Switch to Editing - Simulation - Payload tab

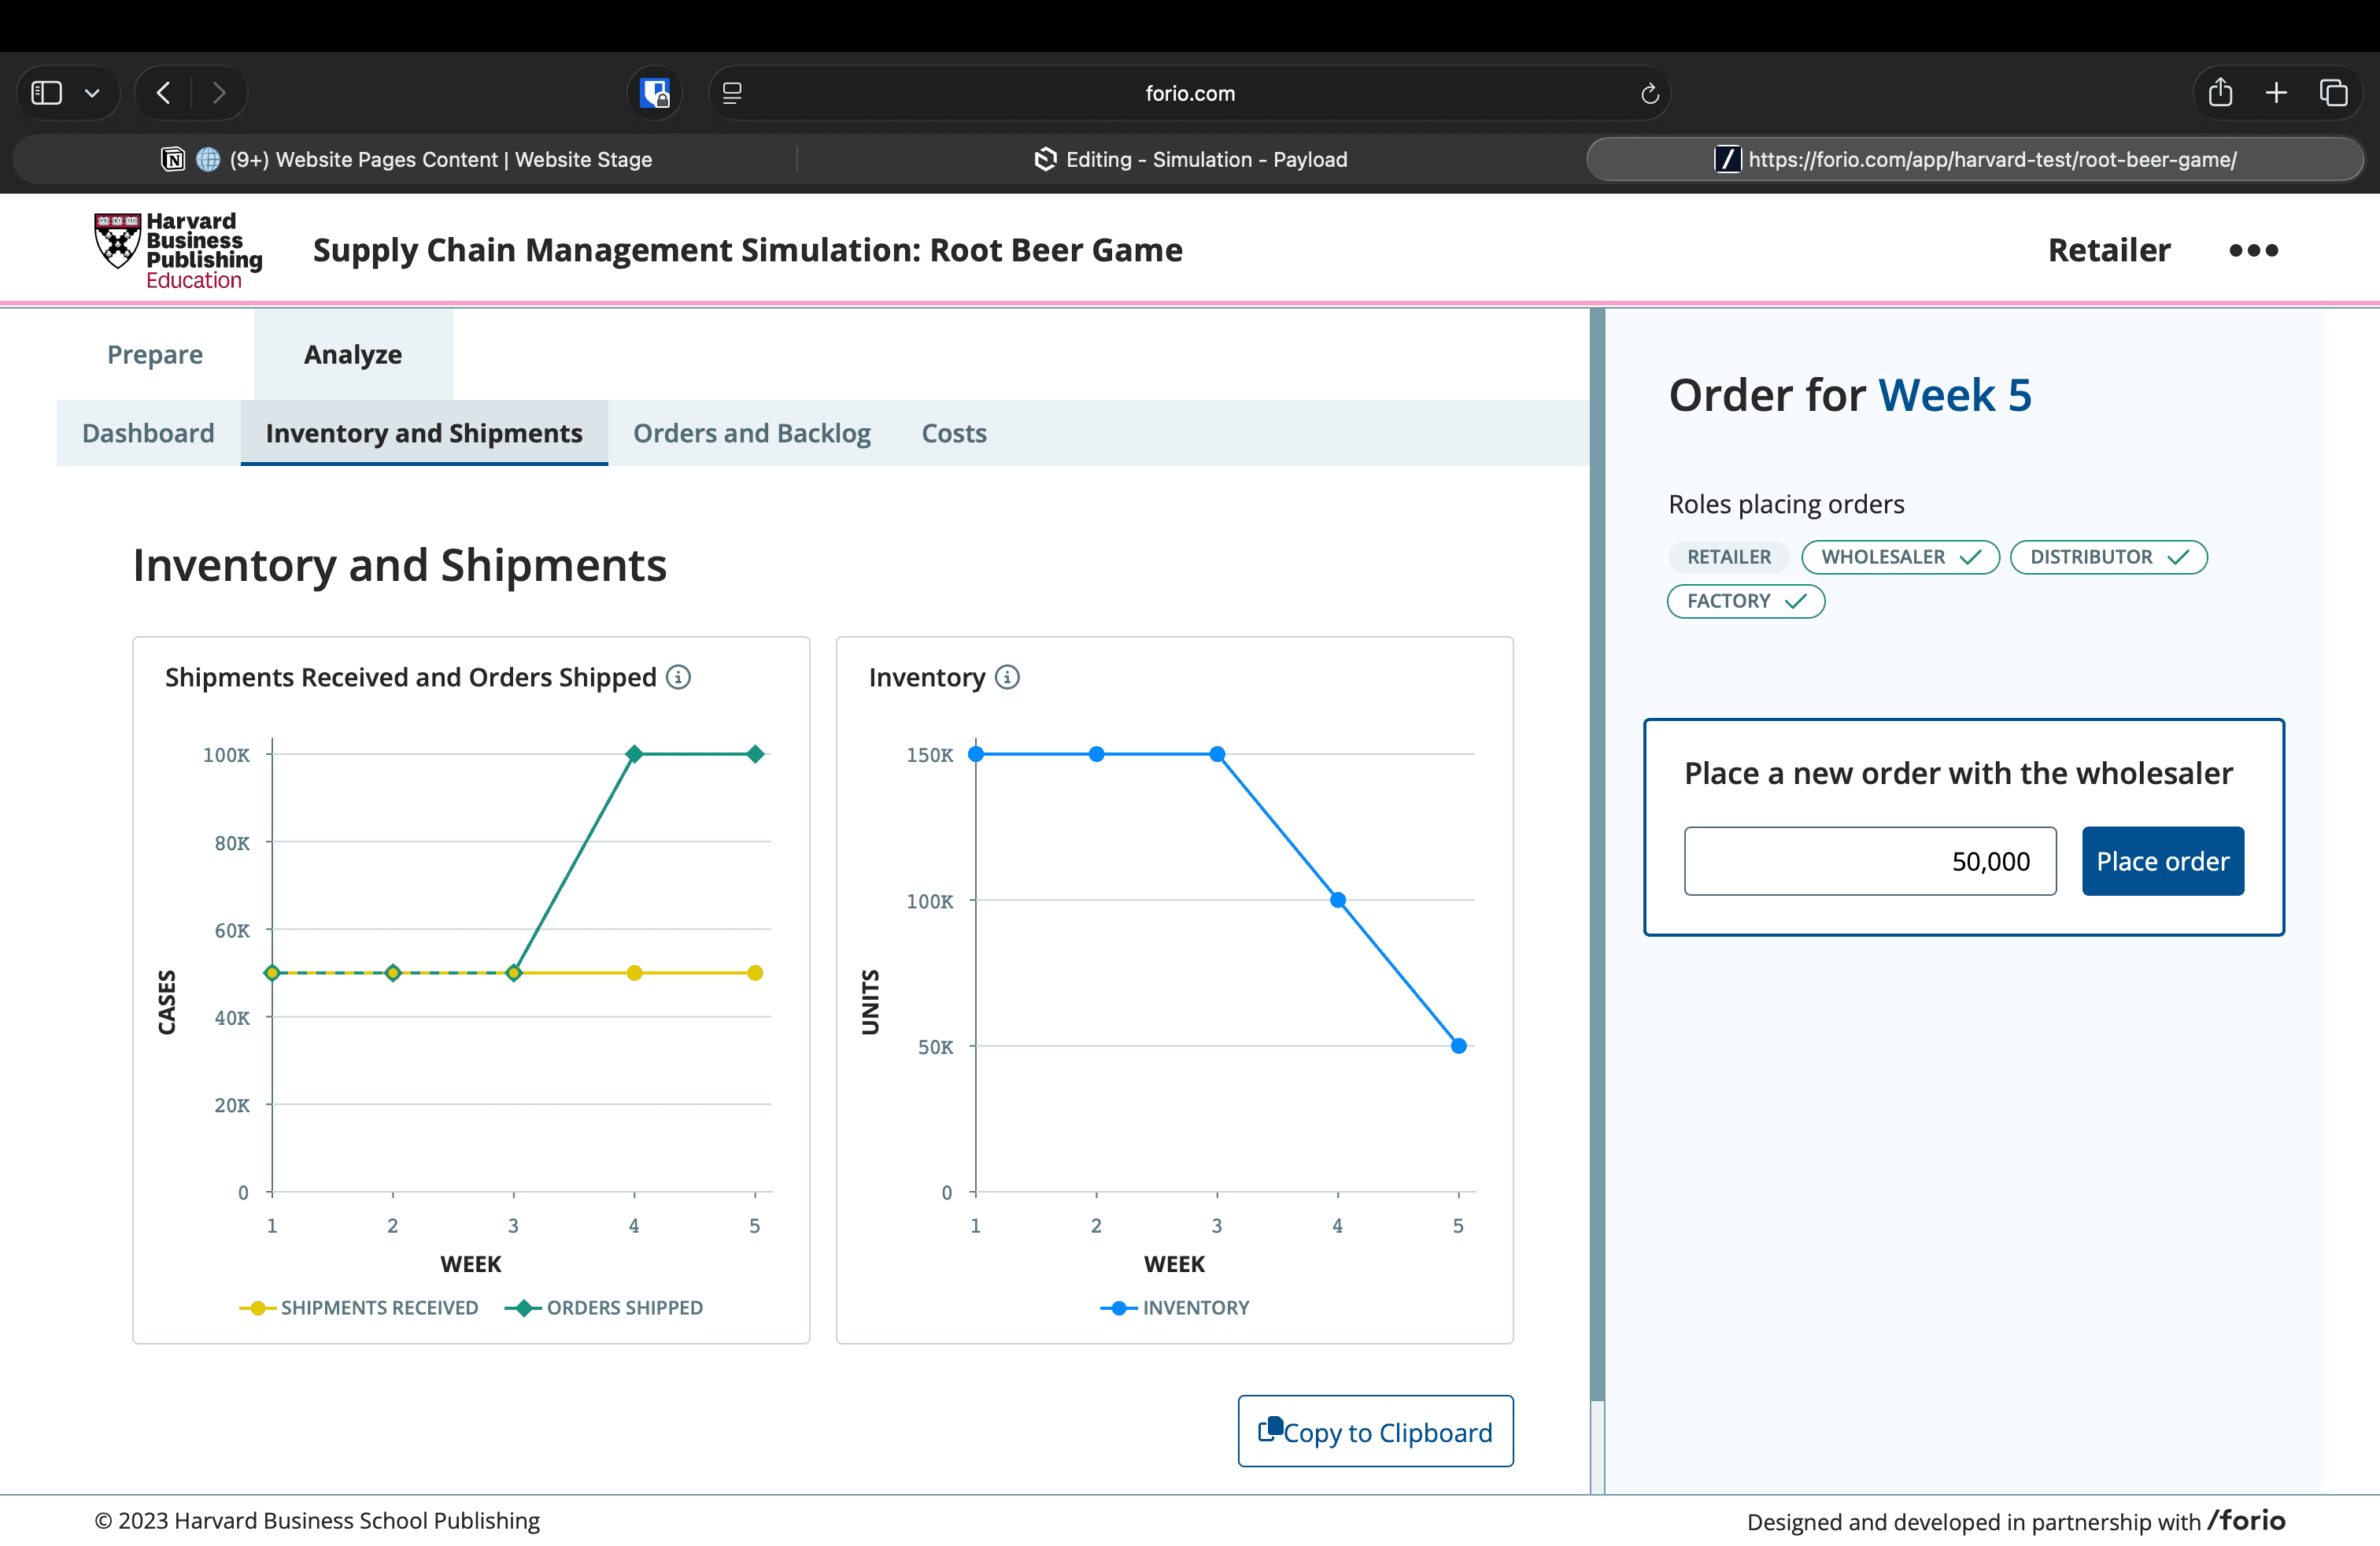tap(1190, 159)
